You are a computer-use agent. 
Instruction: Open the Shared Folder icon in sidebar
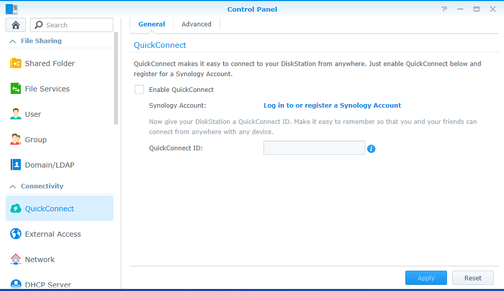15,63
